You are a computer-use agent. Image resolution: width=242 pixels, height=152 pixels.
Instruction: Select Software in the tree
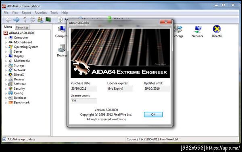coord(20,84)
